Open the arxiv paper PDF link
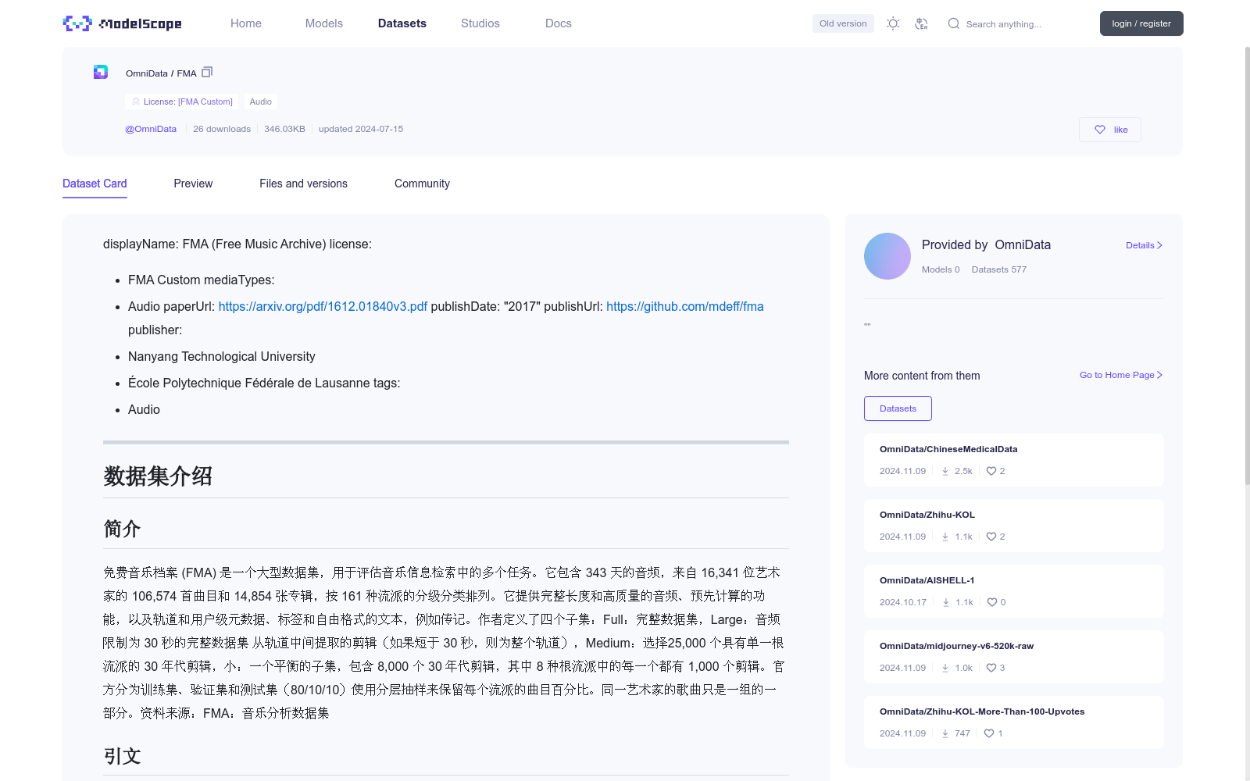Screen dimensions: 1250x781 (x=323, y=306)
